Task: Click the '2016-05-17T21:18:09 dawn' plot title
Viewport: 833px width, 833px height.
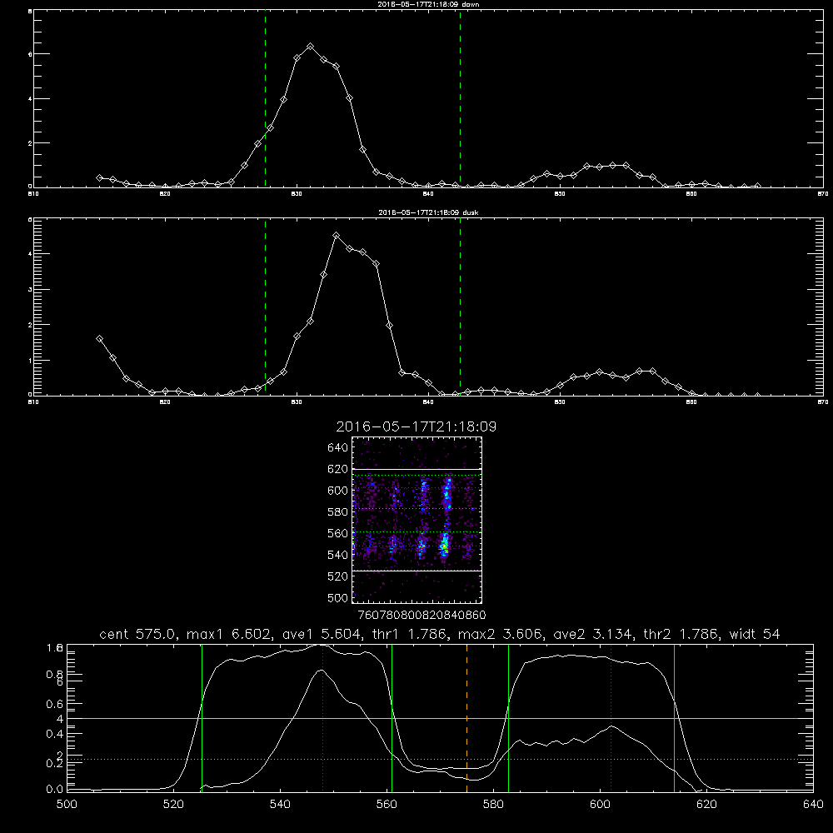Action: pos(428,4)
